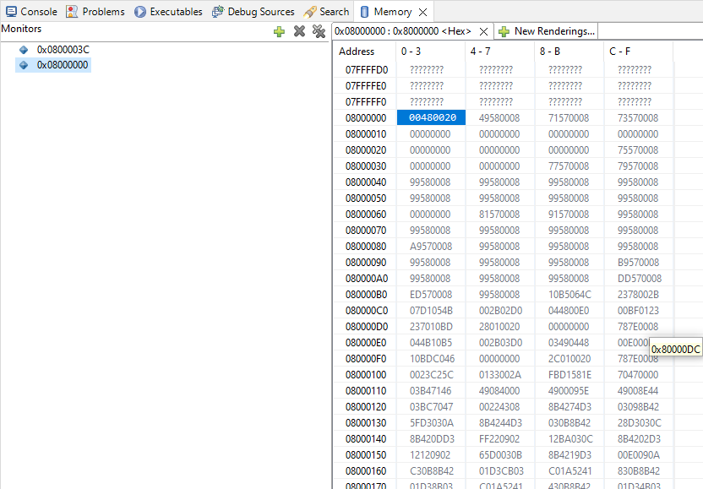Screen dimensions: 703x489
Task: Open the New Renderings... tab
Action: click(546, 31)
